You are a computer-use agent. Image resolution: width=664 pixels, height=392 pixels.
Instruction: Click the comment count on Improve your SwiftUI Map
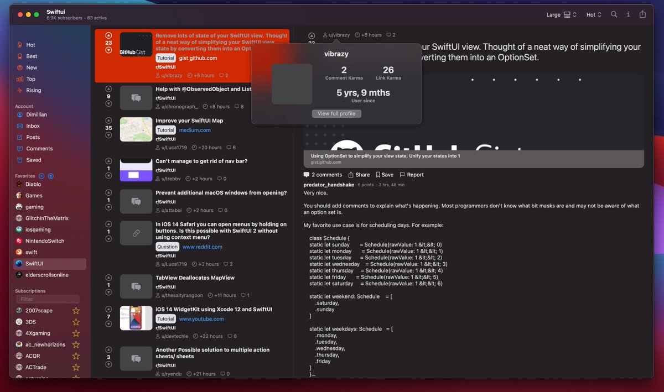[231, 148]
